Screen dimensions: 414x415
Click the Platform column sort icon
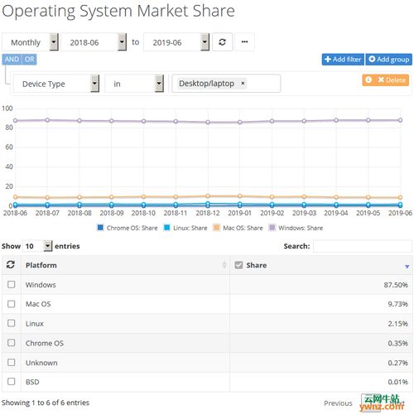(x=224, y=265)
